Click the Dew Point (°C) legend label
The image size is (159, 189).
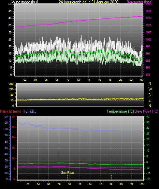click(146, 111)
